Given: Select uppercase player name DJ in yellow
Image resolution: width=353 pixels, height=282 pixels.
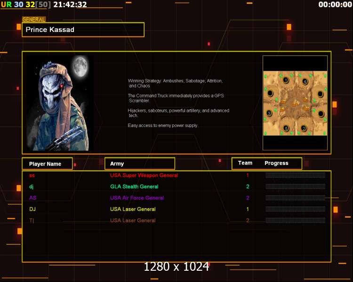Looking at the screenshot, I should pyautogui.click(x=32, y=209).
